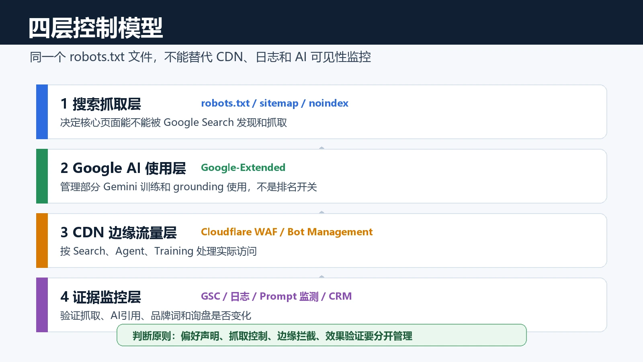This screenshot has height=362, width=643.
Task: Select the orange text Cloudflare WAF / Bot Management
Action: click(287, 232)
